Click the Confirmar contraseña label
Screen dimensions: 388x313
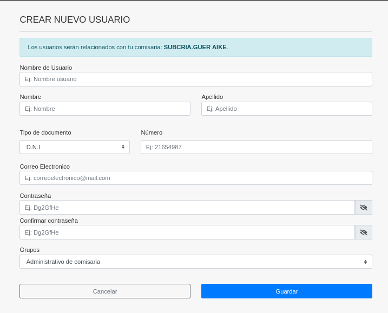pyautogui.click(x=49, y=221)
